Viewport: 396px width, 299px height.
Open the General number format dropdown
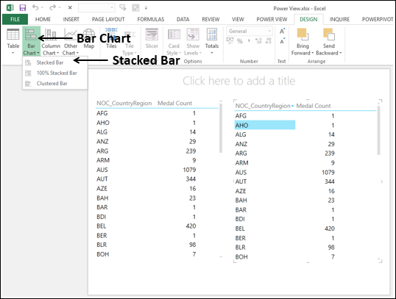click(250, 31)
